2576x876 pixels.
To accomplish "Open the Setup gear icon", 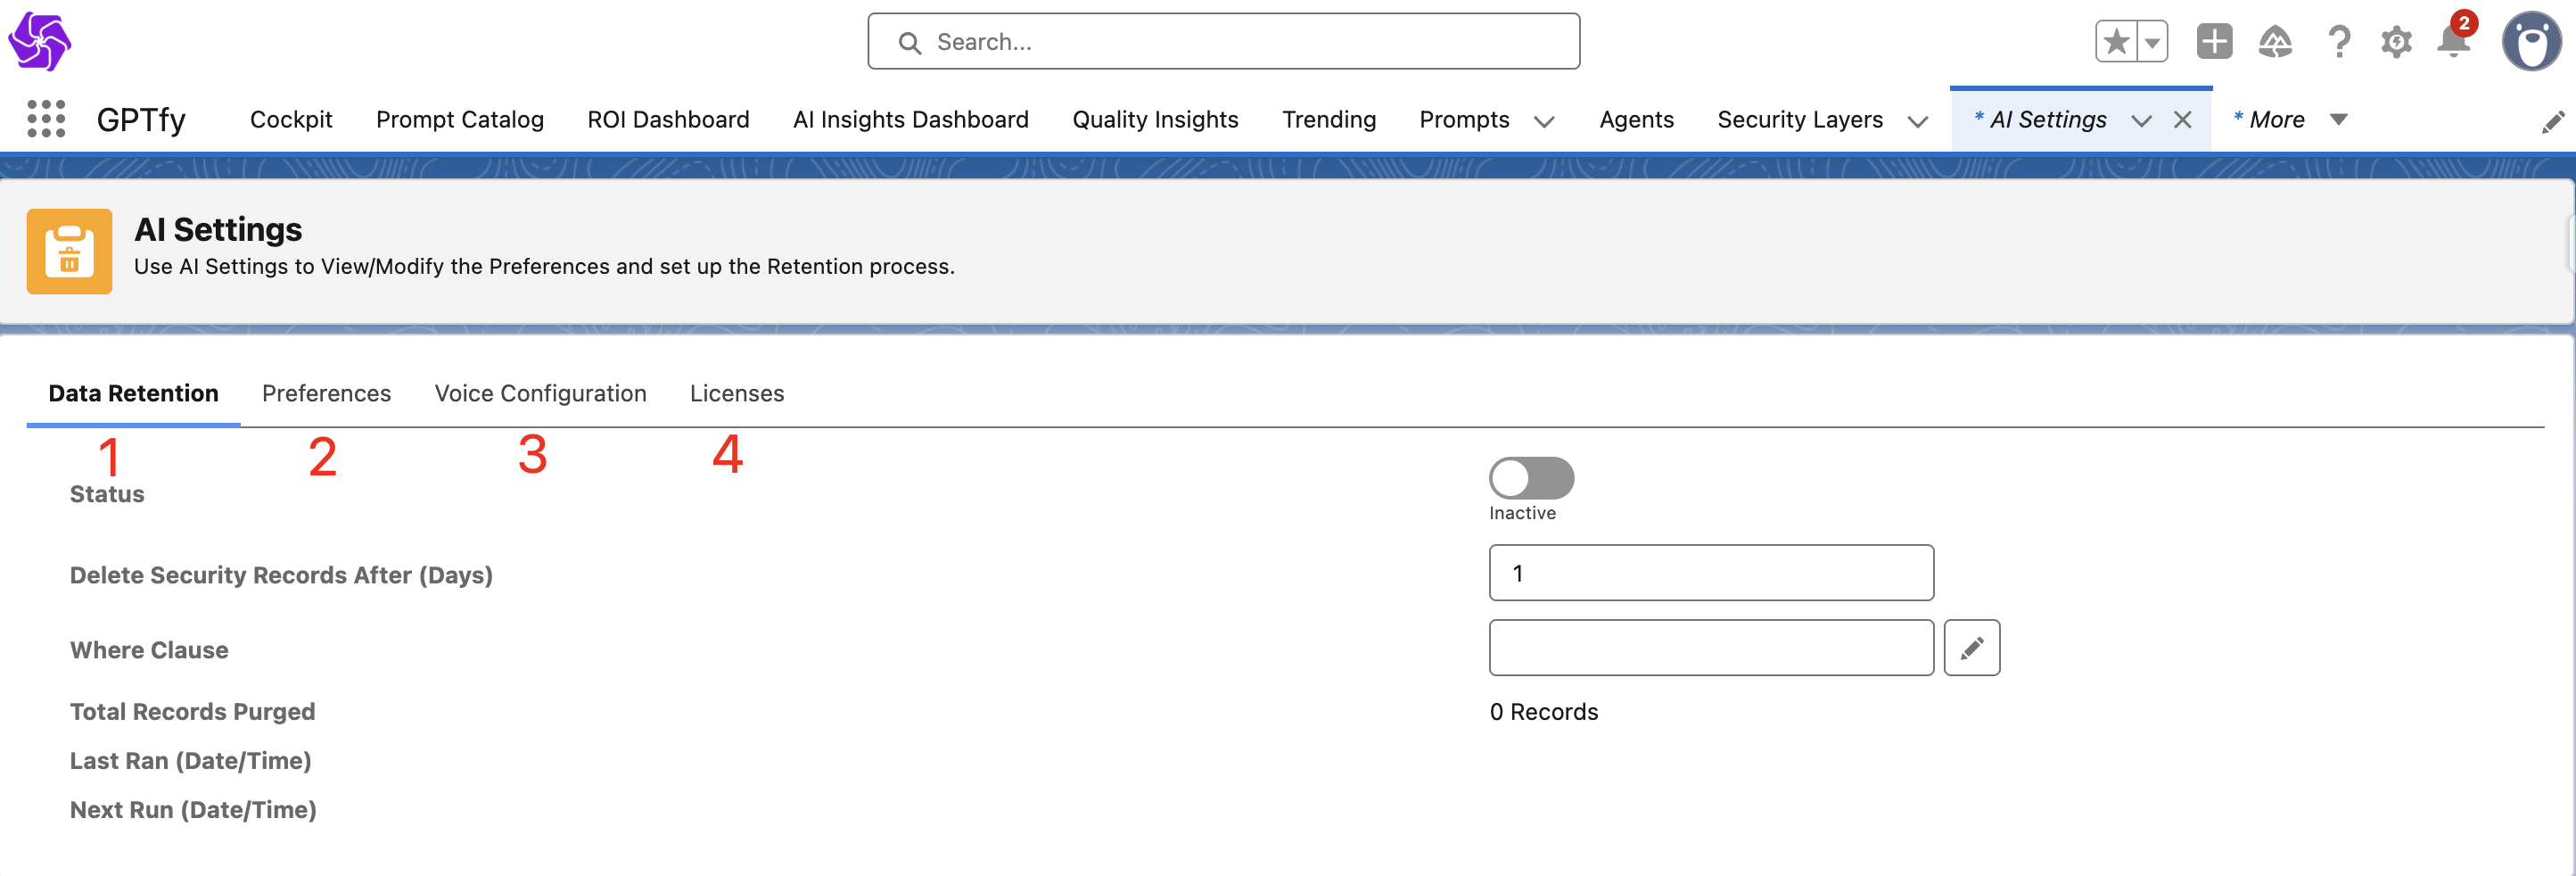I will click(x=2396, y=42).
